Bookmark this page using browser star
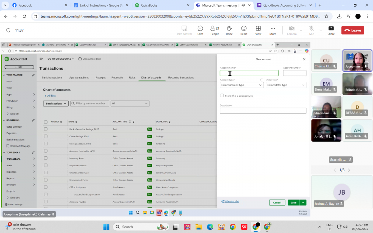The image size is (373, 233). pos(326,16)
